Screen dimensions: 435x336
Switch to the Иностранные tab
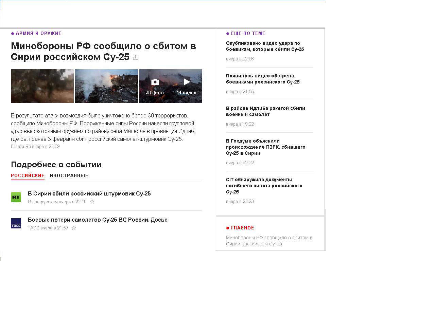[69, 175]
